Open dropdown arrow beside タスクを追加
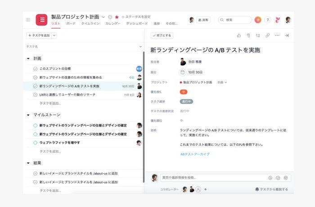Image resolution: width=315 pixels, height=207 pixels. point(54,35)
